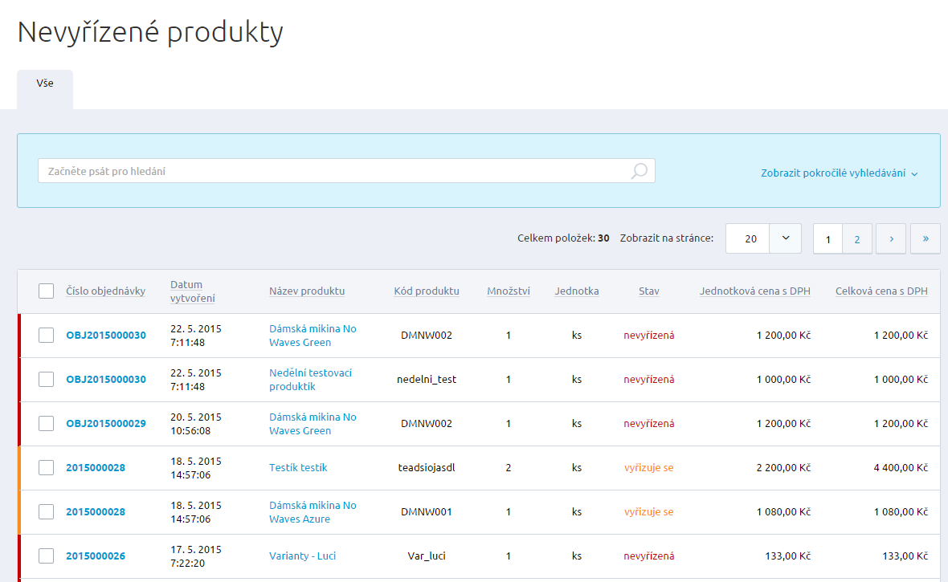Image resolution: width=948 pixels, height=582 pixels.
Task: Open order 2015000028 in Testík testík row
Action: tap(96, 467)
